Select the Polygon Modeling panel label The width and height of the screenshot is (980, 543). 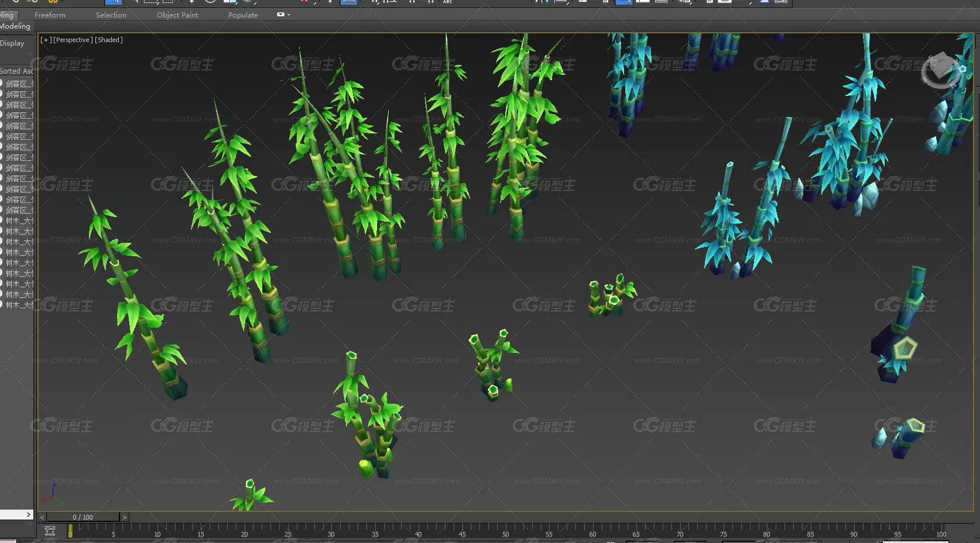click(x=15, y=26)
